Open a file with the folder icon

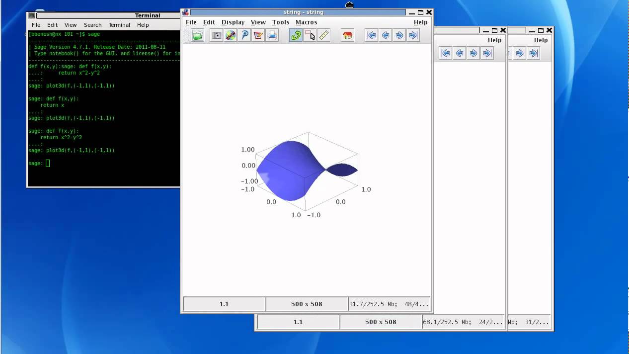(x=198, y=35)
